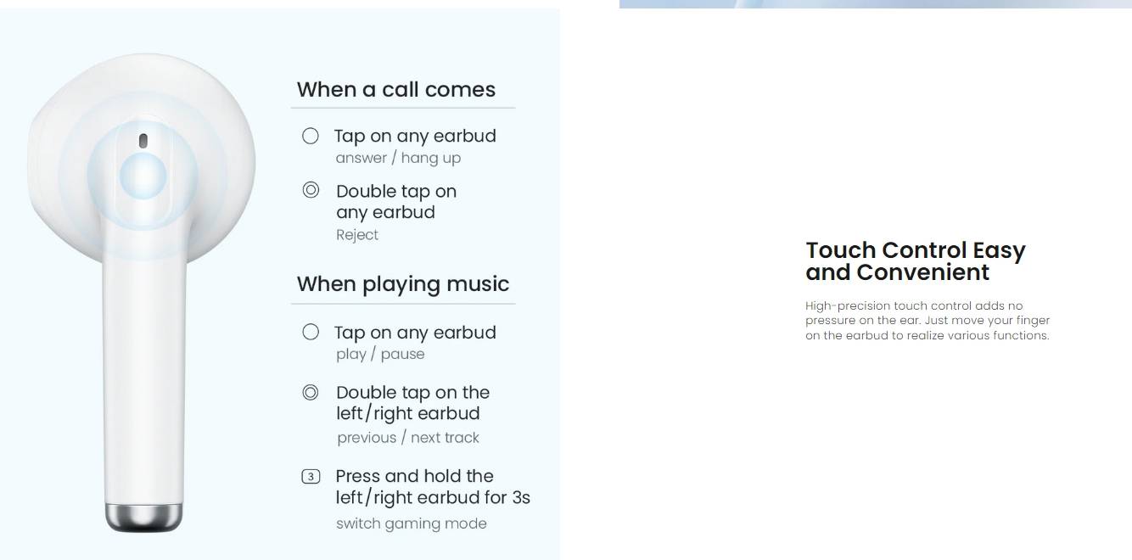Image resolution: width=1132 pixels, height=560 pixels.
Task: Click the single-tap circle icon under "When a call comes"
Action: click(311, 136)
